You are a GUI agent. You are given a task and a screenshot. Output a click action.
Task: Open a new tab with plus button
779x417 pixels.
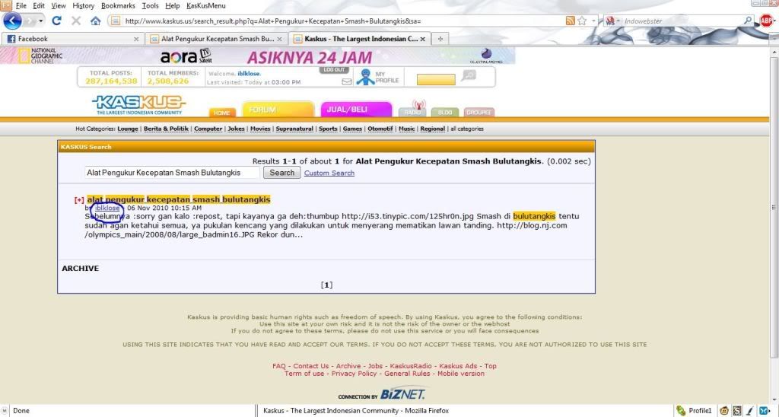click(440, 39)
